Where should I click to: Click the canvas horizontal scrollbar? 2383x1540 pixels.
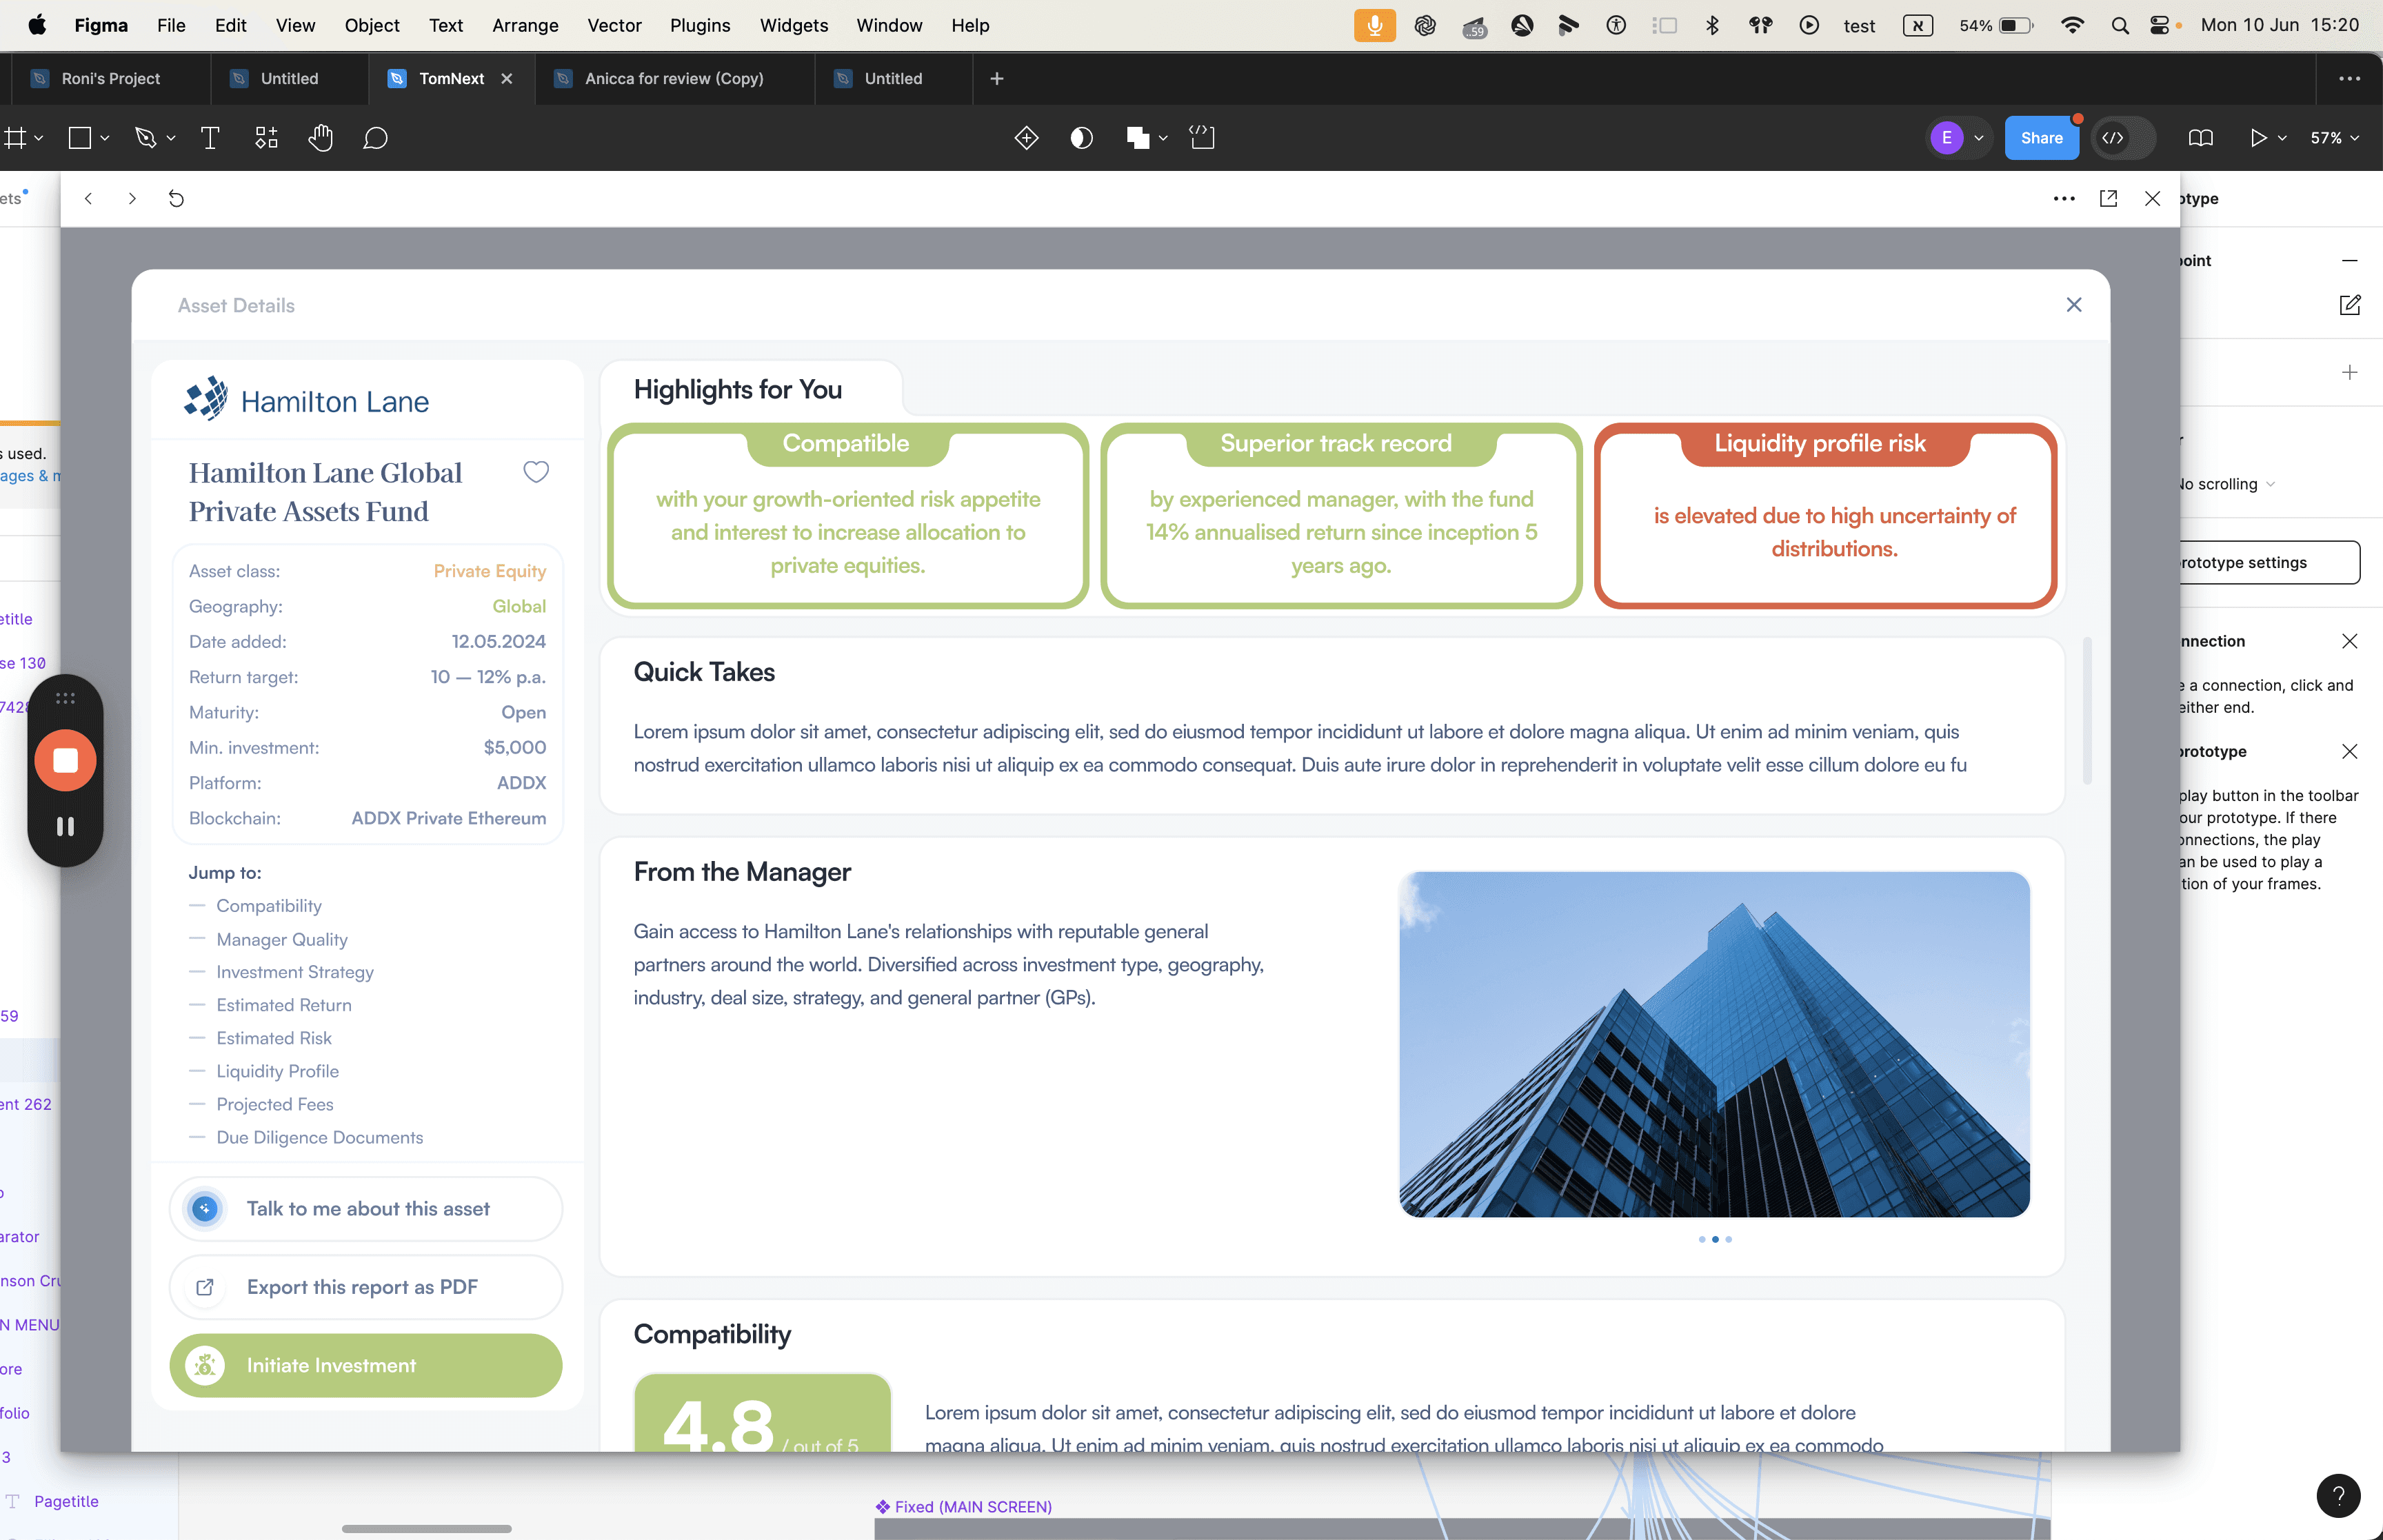(427, 1528)
